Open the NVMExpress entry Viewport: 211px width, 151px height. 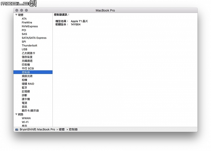point(30,26)
